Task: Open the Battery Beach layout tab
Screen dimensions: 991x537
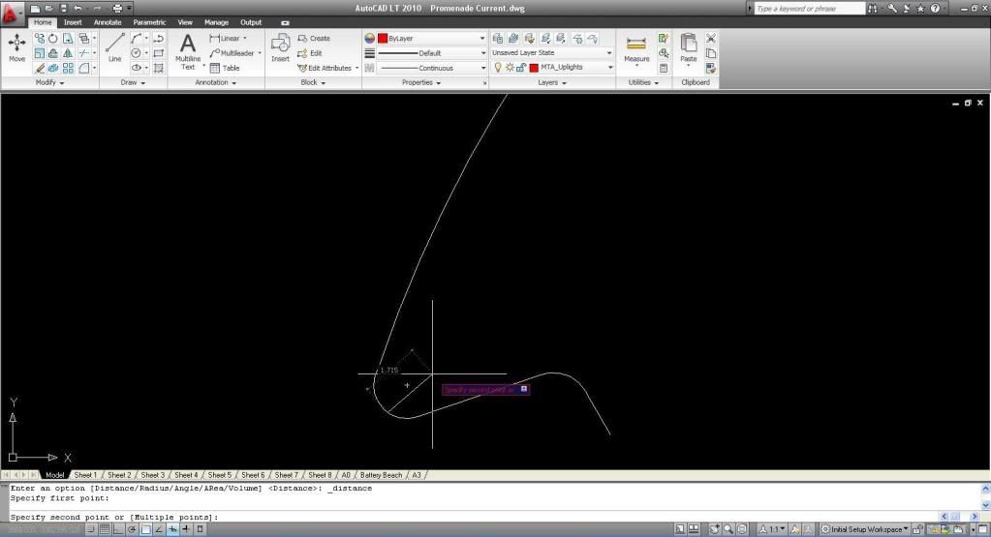Action: (381, 475)
